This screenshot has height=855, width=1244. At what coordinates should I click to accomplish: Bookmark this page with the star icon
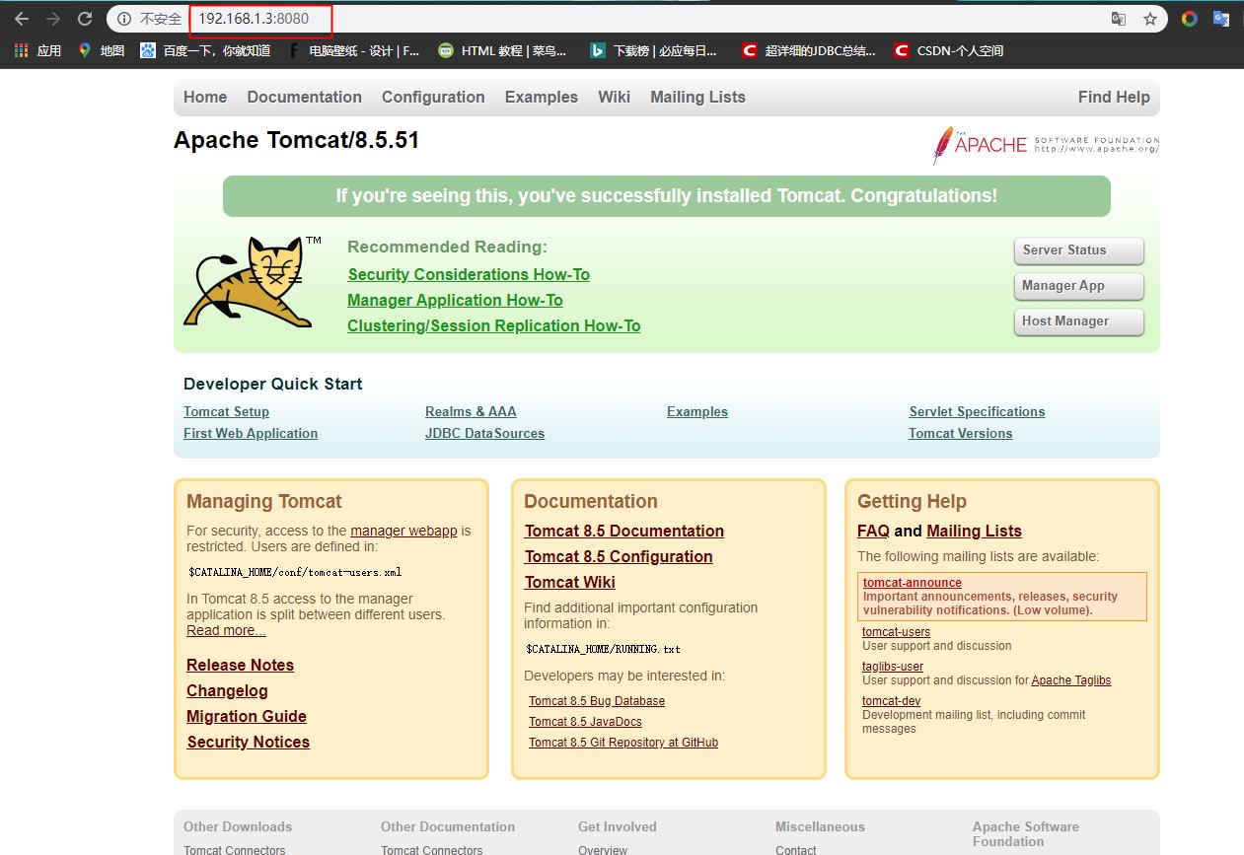(x=1149, y=19)
